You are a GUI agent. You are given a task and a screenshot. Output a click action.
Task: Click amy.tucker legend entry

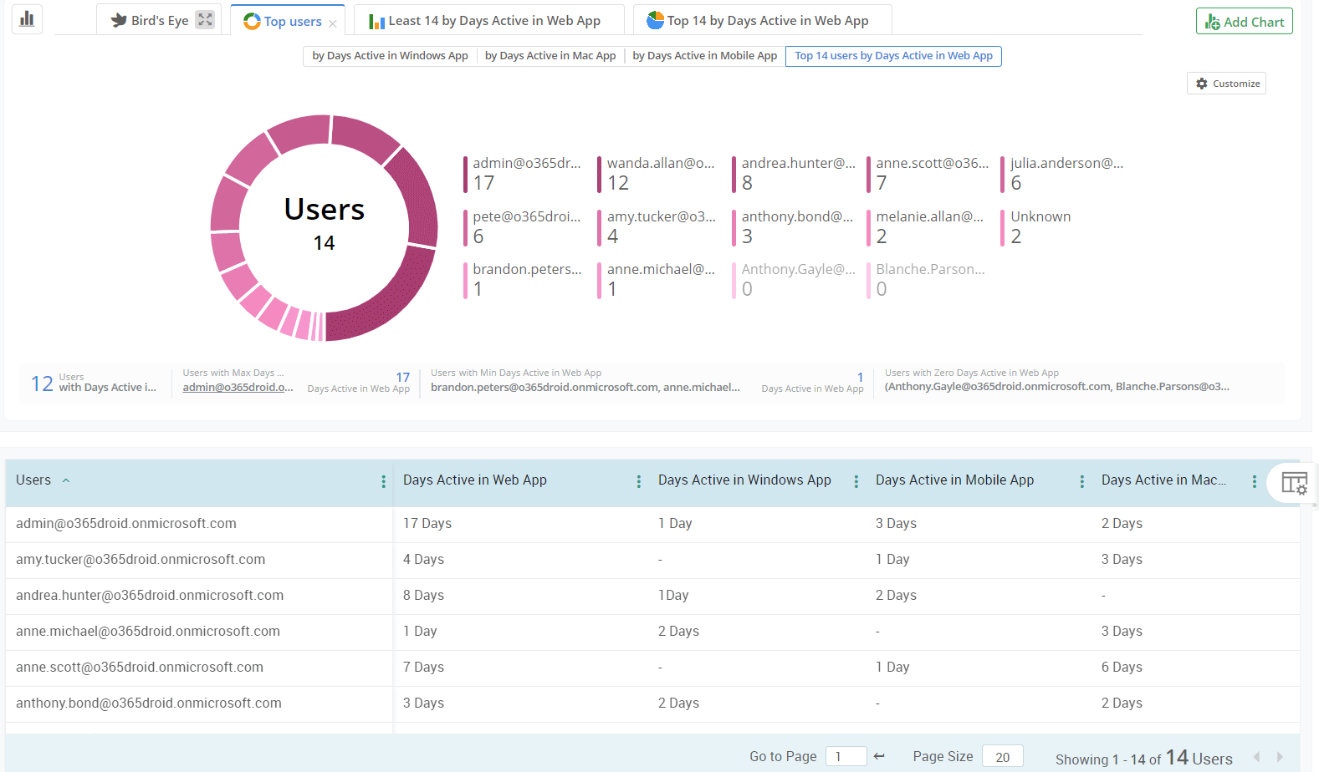[x=657, y=227]
